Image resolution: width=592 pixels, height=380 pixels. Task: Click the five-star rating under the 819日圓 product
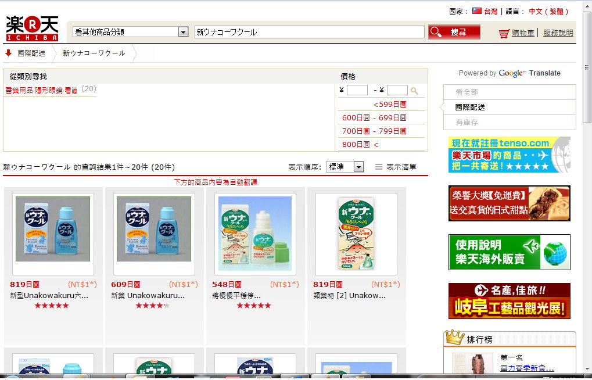click(52, 304)
